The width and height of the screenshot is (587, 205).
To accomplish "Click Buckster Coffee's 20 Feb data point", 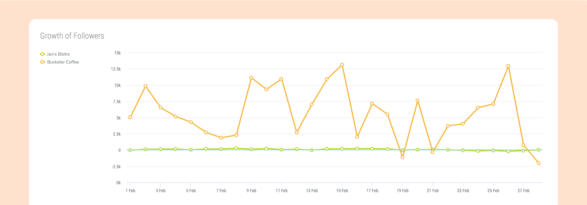I will (x=418, y=101).
